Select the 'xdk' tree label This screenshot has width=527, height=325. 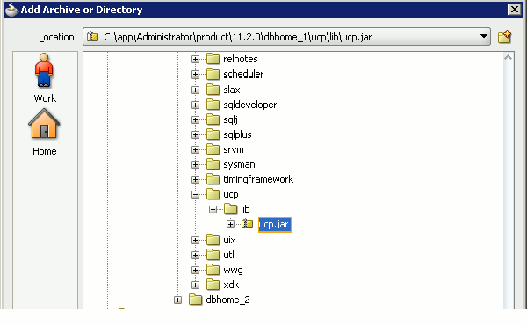(231, 285)
